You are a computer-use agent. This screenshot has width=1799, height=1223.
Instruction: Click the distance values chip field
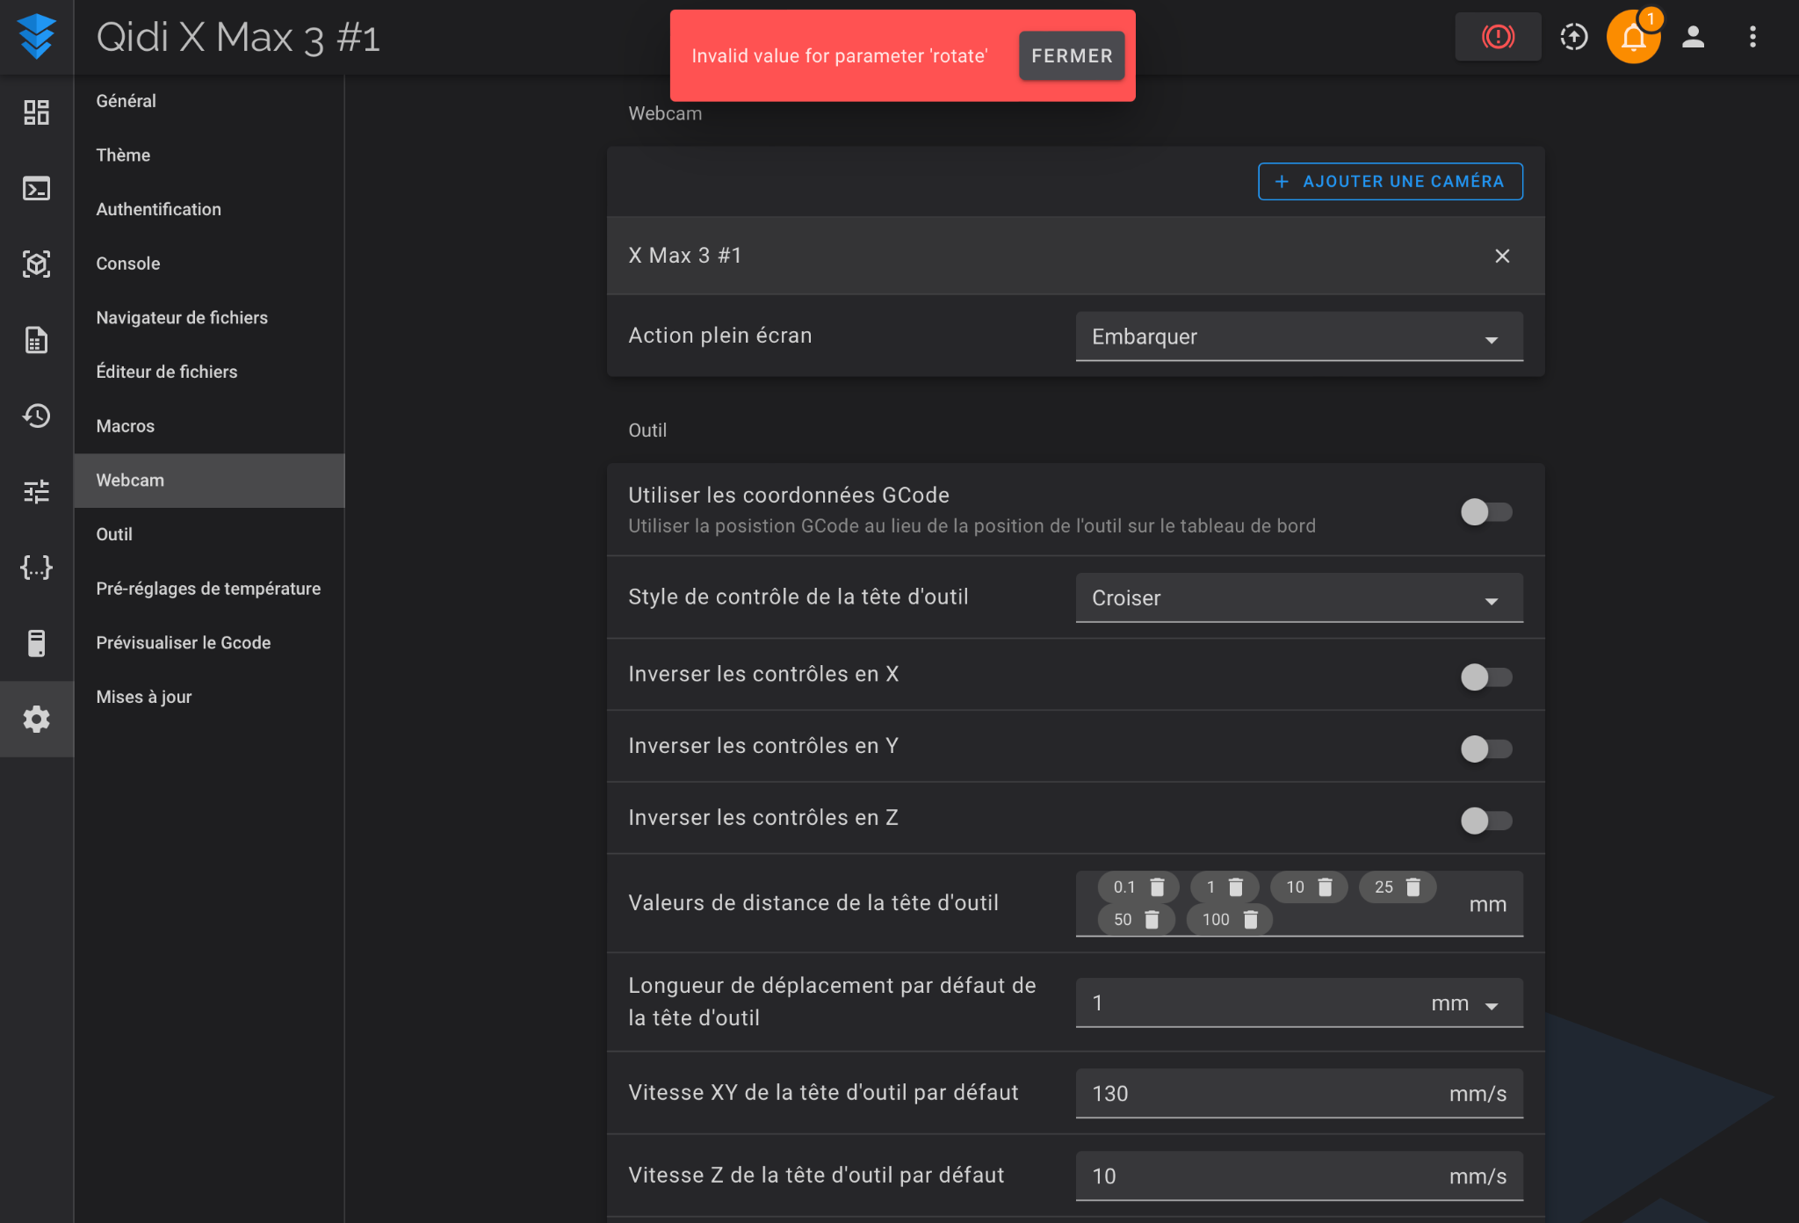pos(1299,904)
